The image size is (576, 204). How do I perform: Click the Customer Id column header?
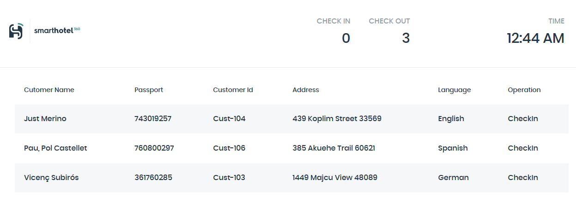(x=233, y=90)
